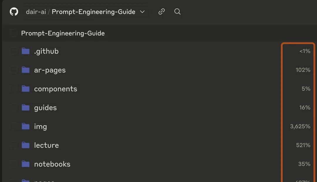Click the ar-pages folder icon
The width and height of the screenshot is (317, 182).
click(x=26, y=70)
